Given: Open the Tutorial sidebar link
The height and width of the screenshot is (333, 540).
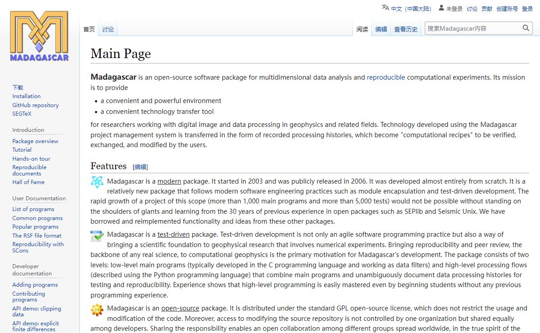Looking at the screenshot, I should (x=22, y=150).
